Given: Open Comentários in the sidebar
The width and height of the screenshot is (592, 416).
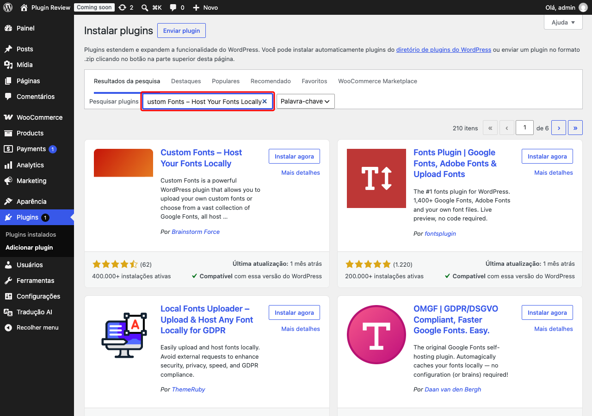Looking at the screenshot, I should [37, 97].
